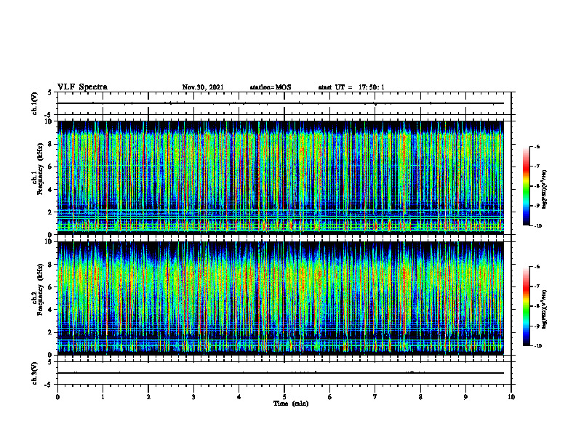Click the ch.2 spectrogram panel
This screenshot has height=445, width=576.
tap(281, 298)
